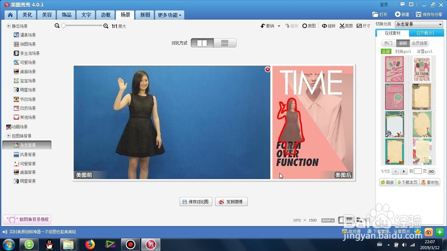Click 保存与分享

tap(429, 14)
